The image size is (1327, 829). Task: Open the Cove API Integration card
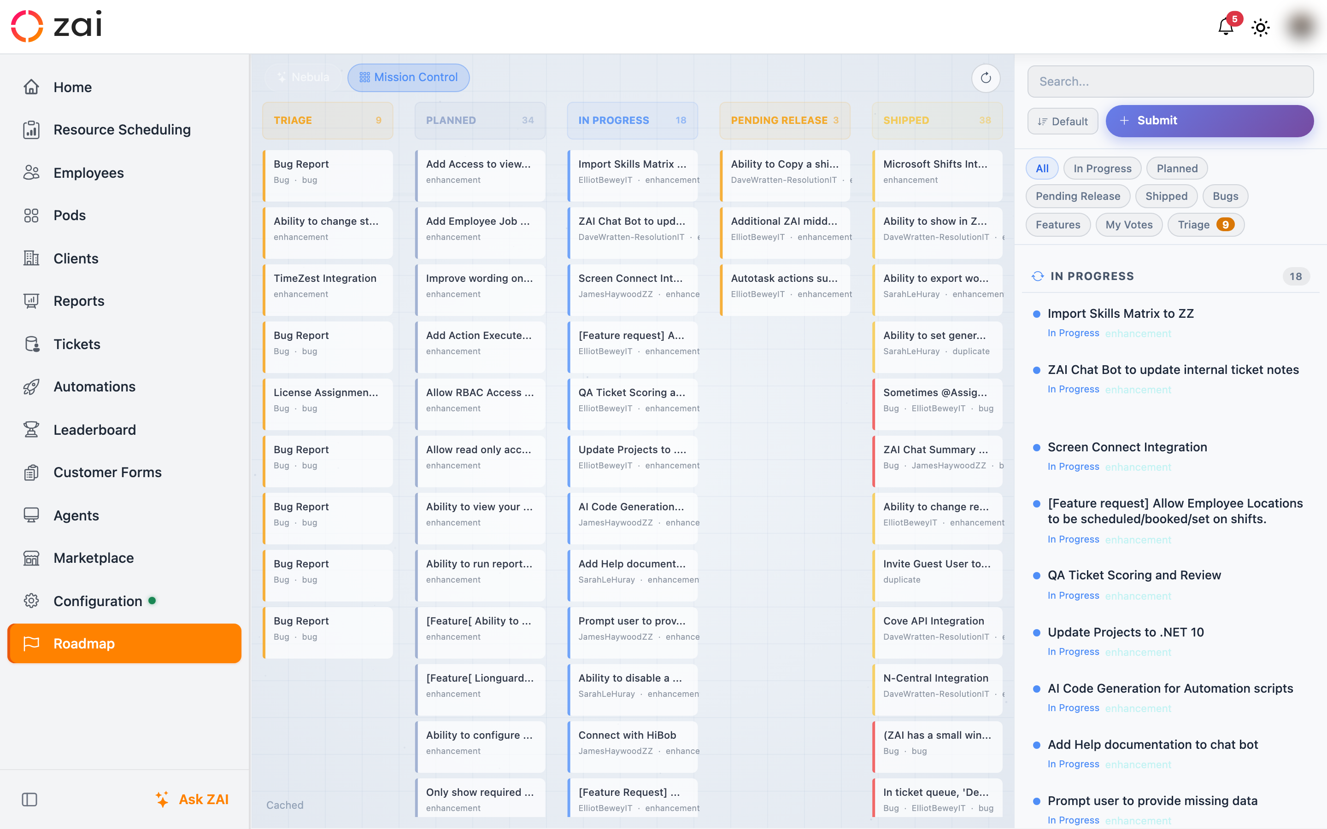(x=938, y=633)
